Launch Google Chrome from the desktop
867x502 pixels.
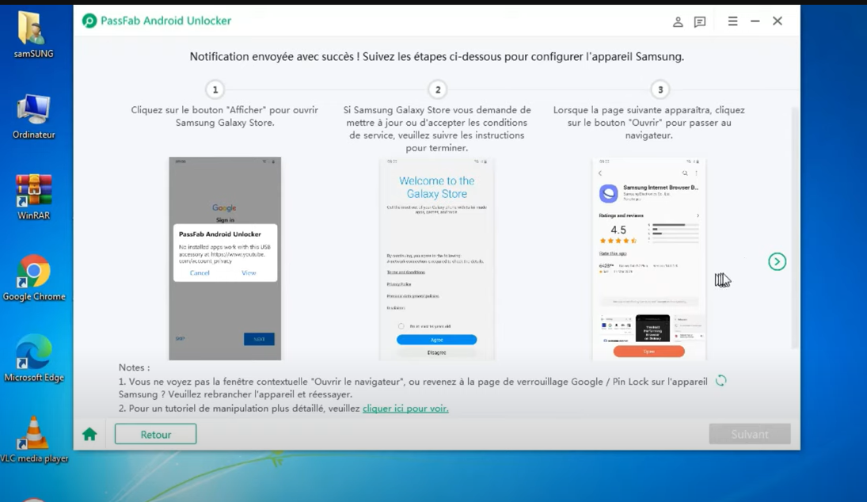coord(33,272)
